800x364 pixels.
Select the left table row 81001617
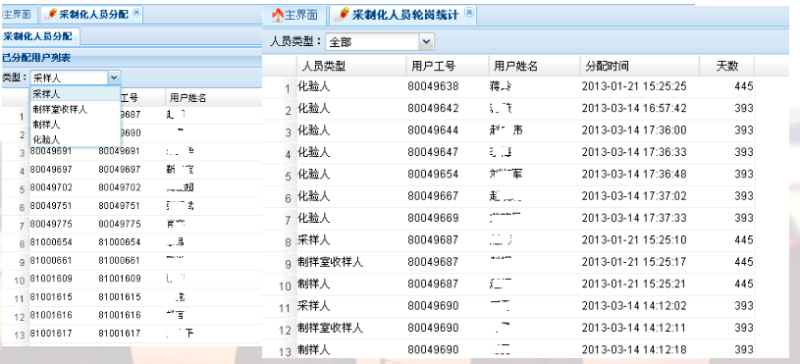click(133, 334)
